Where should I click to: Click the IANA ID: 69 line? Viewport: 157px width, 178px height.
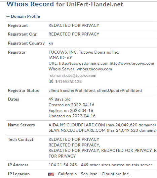(60, 58)
